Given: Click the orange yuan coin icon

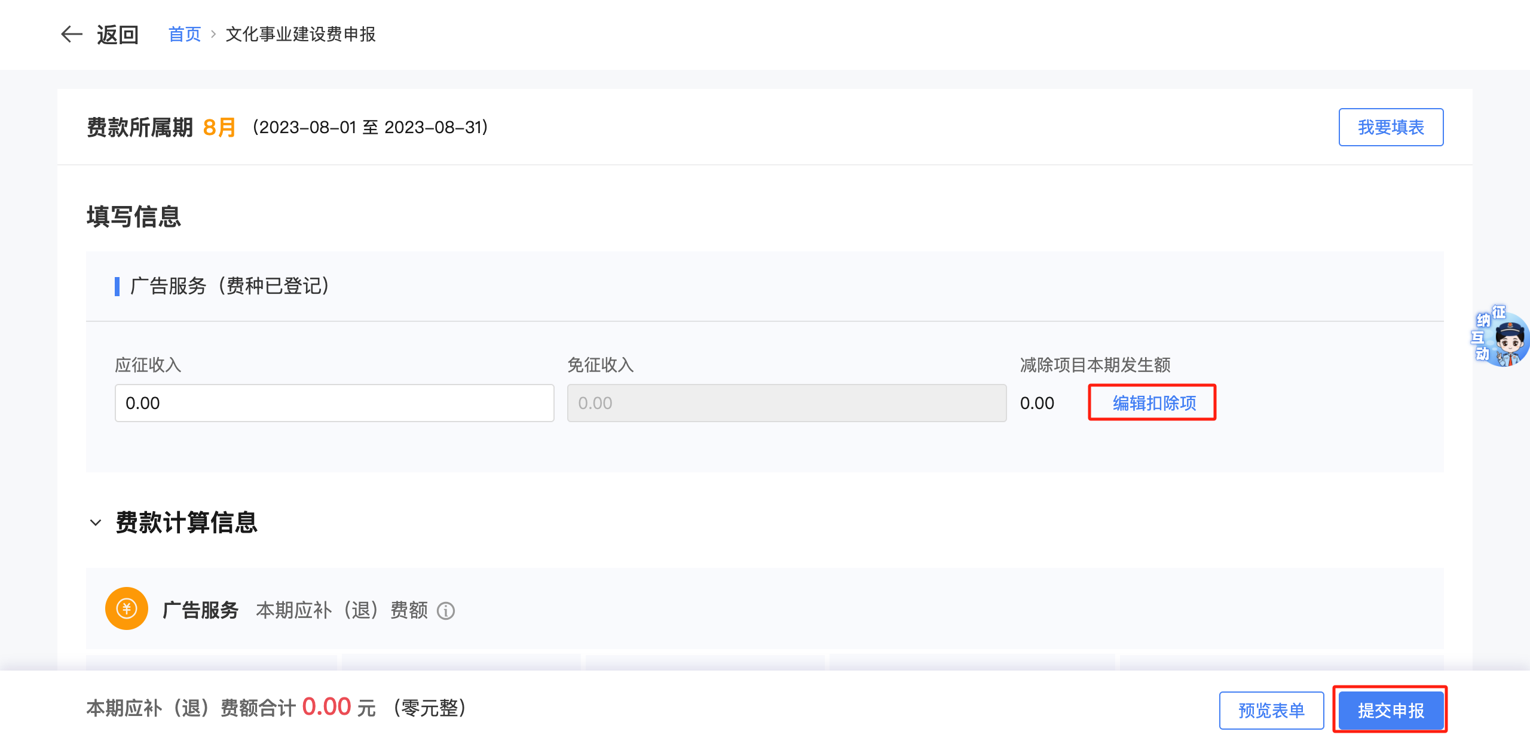Looking at the screenshot, I should pyautogui.click(x=127, y=609).
